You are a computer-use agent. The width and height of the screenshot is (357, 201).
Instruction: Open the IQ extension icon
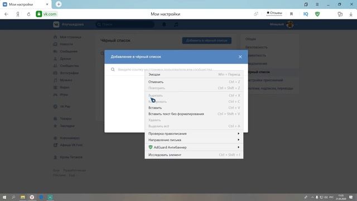tap(306, 14)
